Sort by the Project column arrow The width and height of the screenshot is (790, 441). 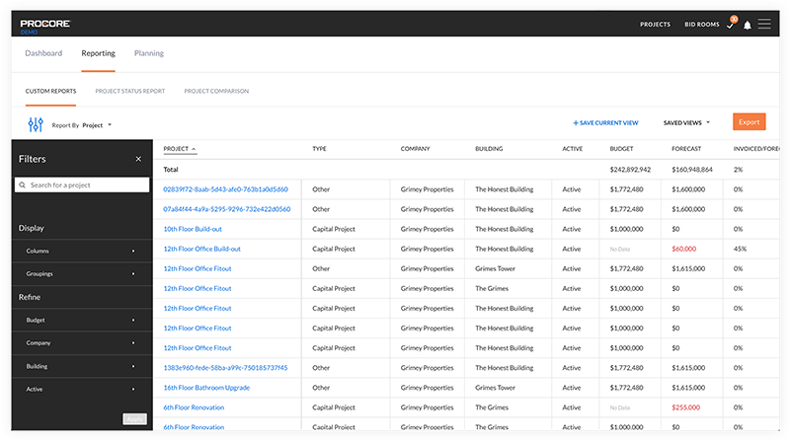point(194,149)
